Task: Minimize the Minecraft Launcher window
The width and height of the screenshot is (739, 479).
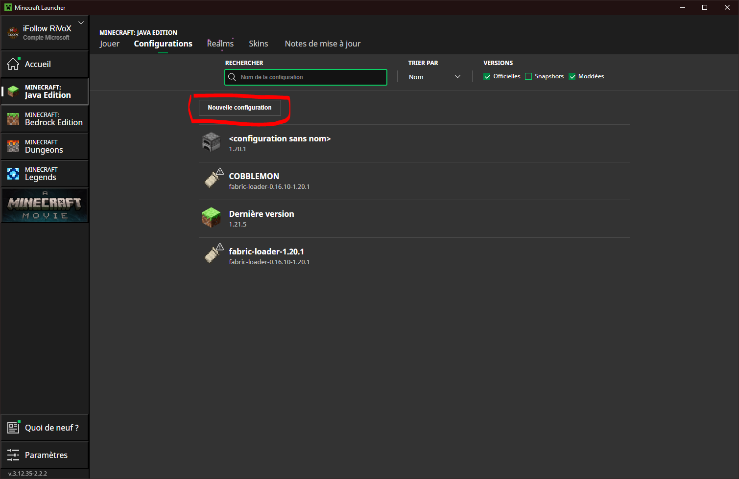Action: [683, 7]
